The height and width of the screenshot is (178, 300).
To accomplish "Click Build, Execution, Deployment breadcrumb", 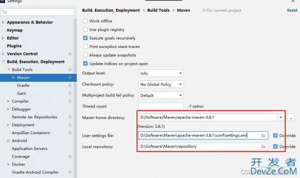I will (x=111, y=10).
